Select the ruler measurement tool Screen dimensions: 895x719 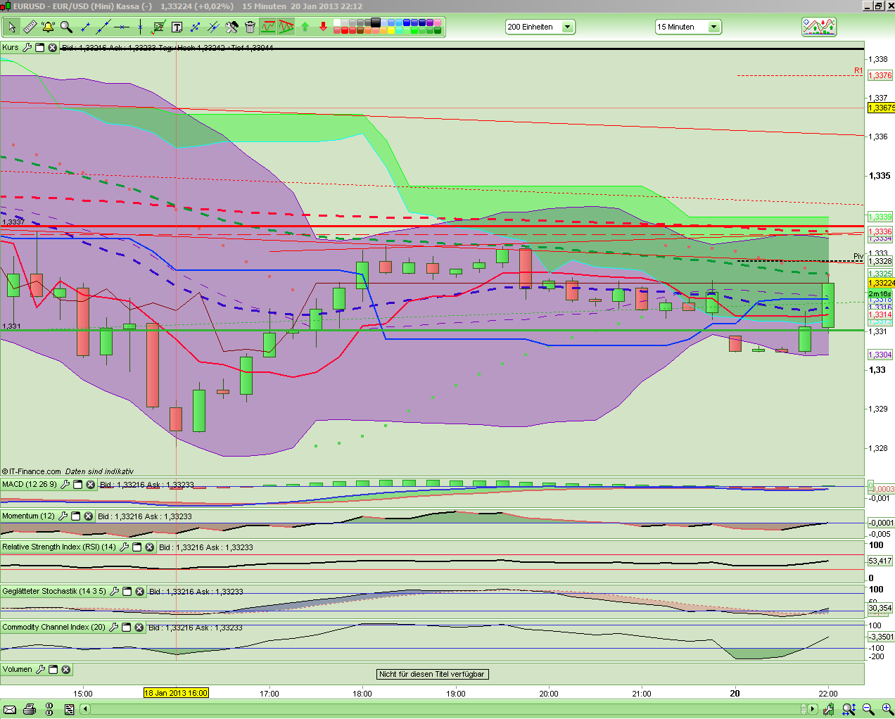pyautogui.click(x=30, y=27)
